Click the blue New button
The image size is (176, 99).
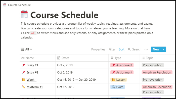click(x=156, y=49)
